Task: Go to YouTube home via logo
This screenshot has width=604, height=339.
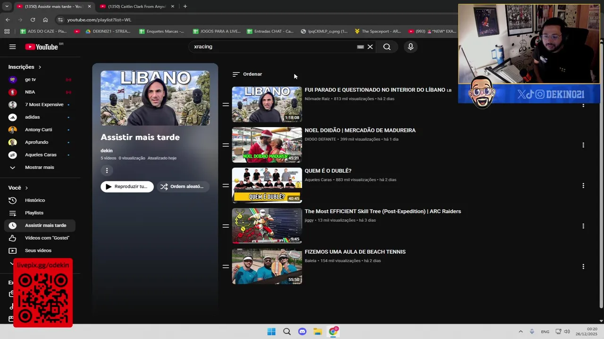Action: (42, 47)
